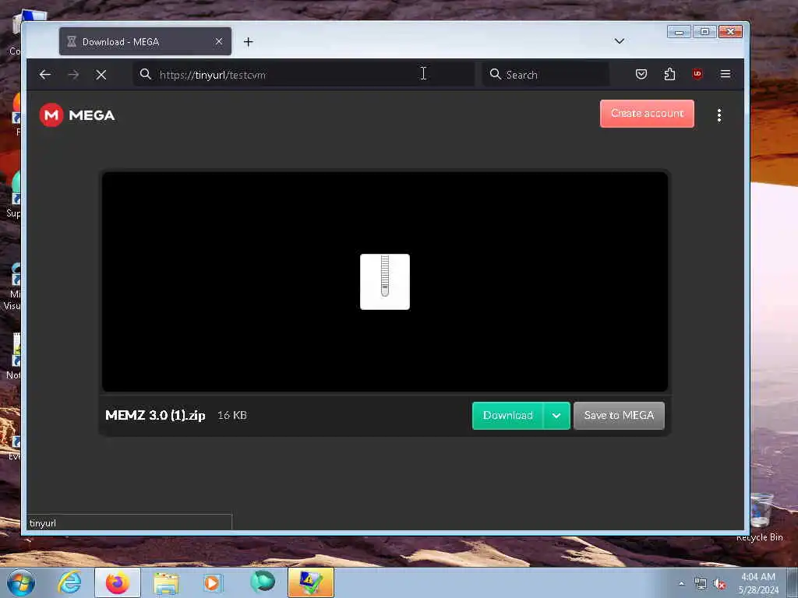Click the uBlock Origin shield icon
The image size is (798, 598).
(x=697, y=74)
